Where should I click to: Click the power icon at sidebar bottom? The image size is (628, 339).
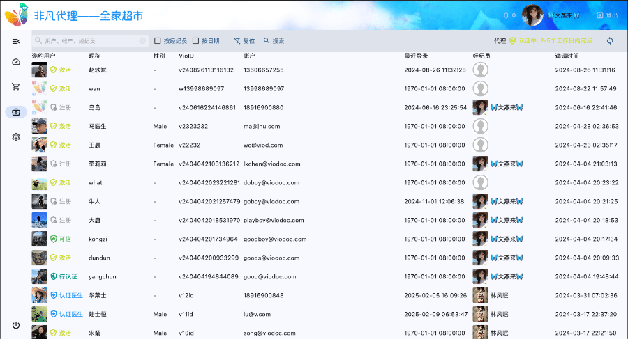point(15,325)
